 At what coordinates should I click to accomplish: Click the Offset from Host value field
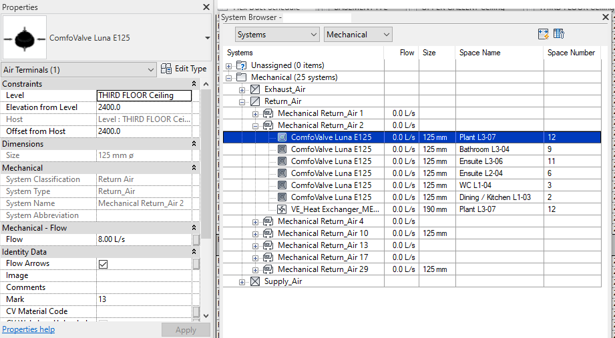(x=144, y=131)
